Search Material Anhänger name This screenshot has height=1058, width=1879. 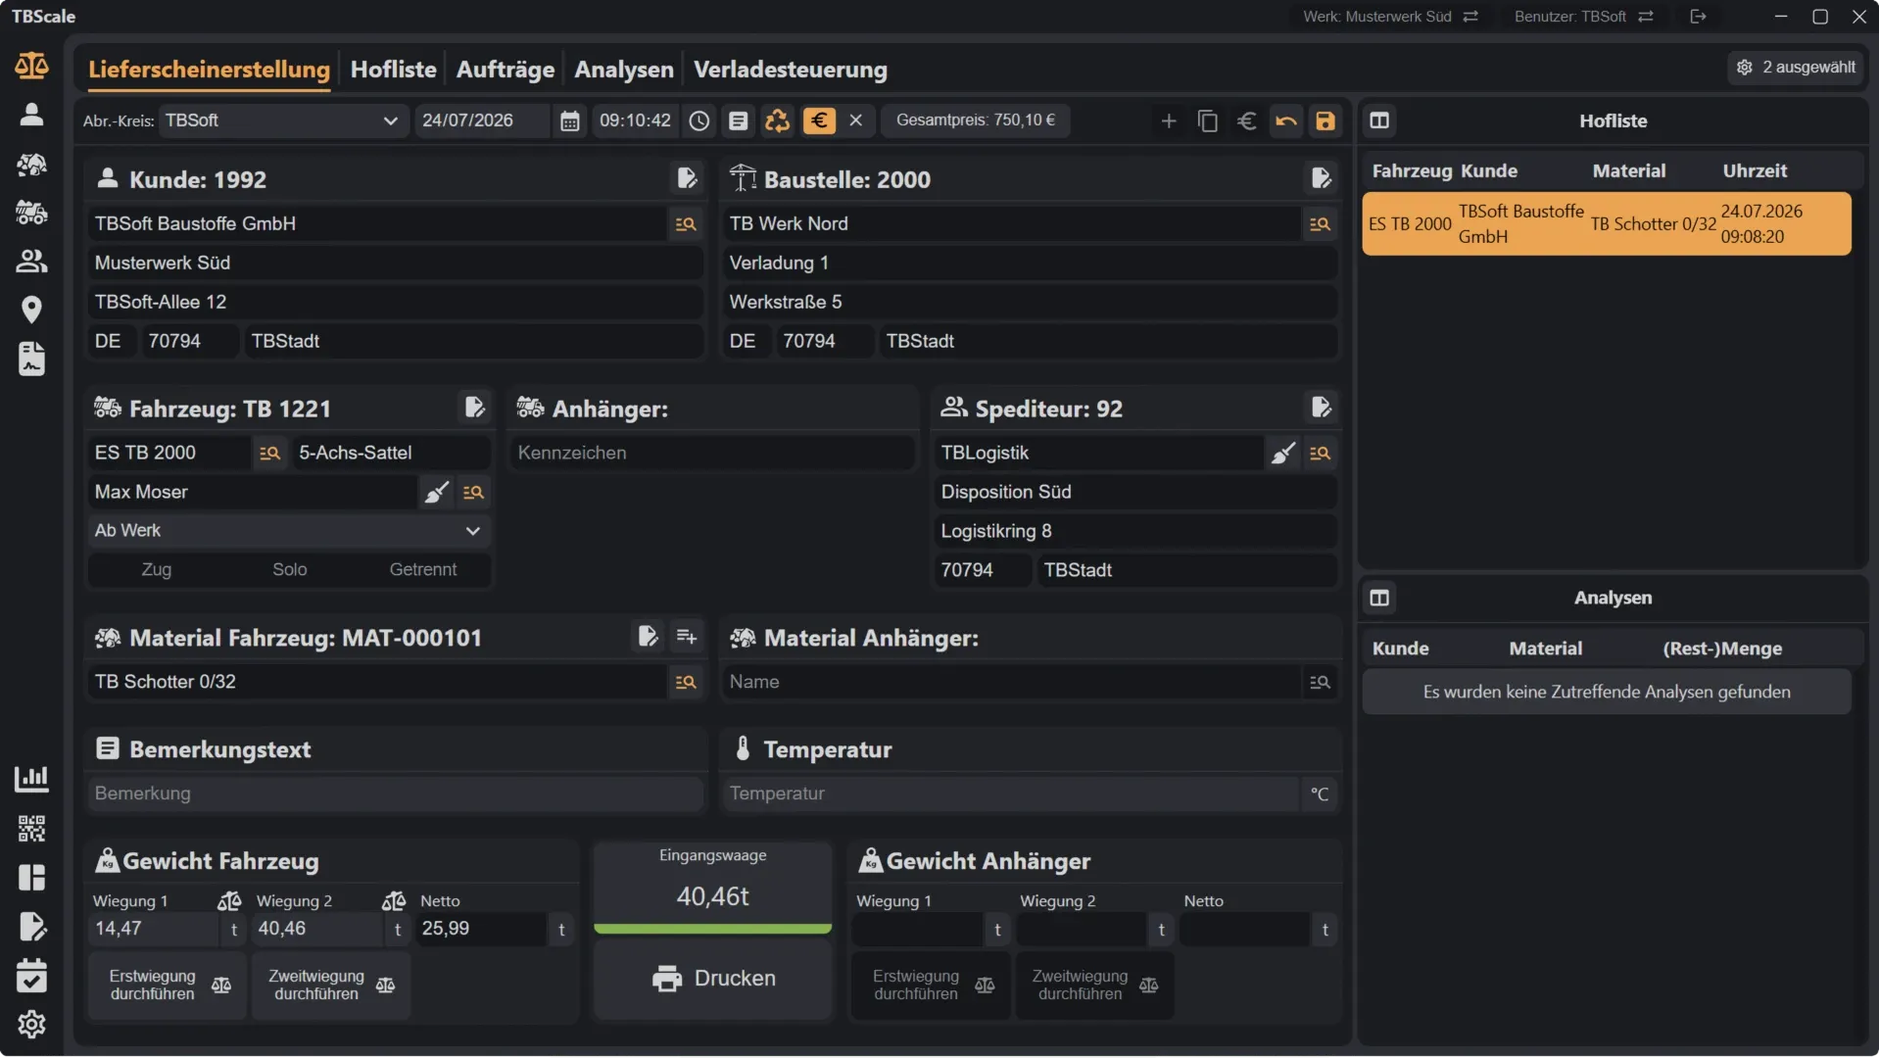coord(1320,683)
